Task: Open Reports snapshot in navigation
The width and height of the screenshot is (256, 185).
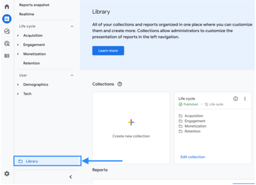Action: [x=34, y=5]
